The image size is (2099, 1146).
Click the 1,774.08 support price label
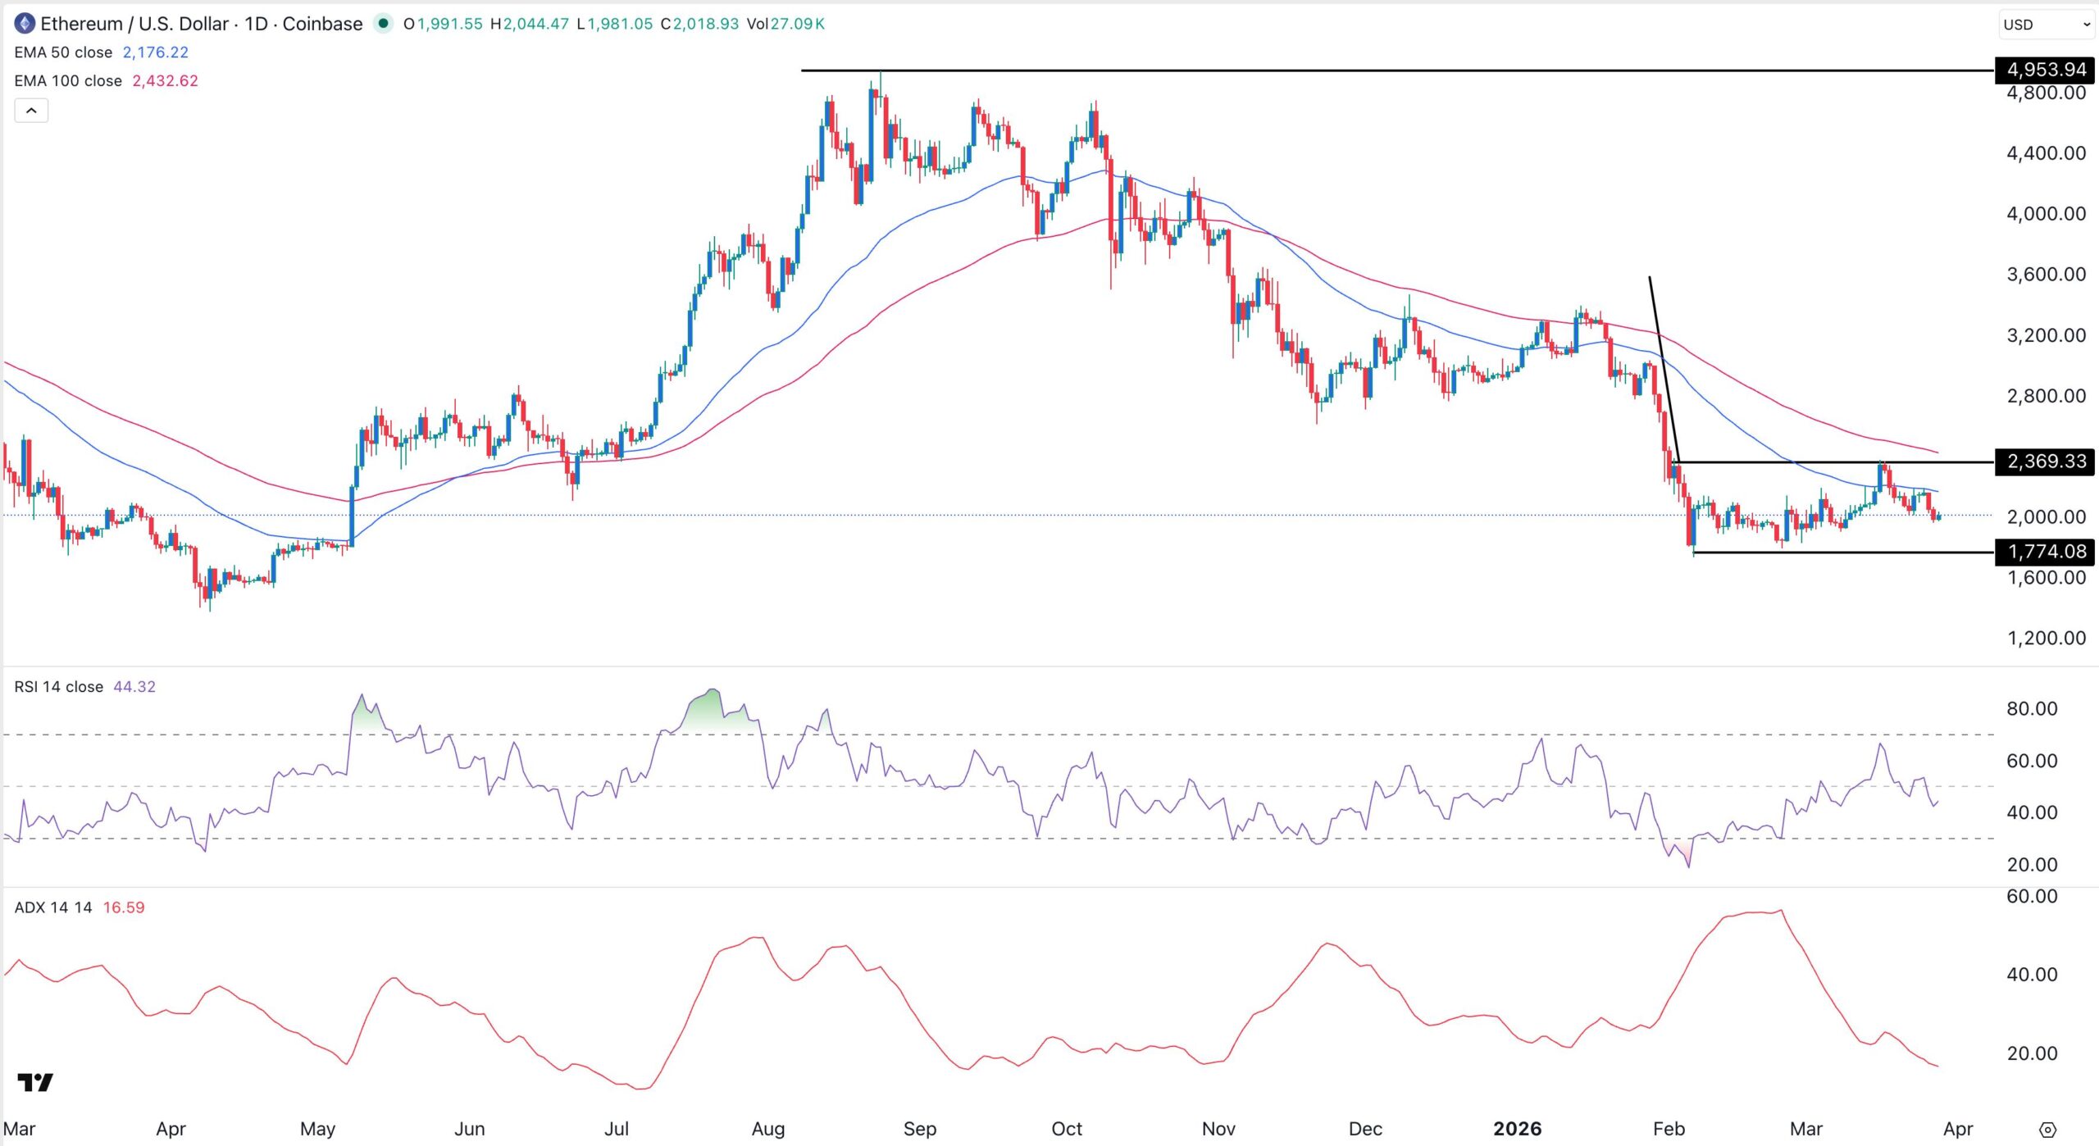(2045, 552)
